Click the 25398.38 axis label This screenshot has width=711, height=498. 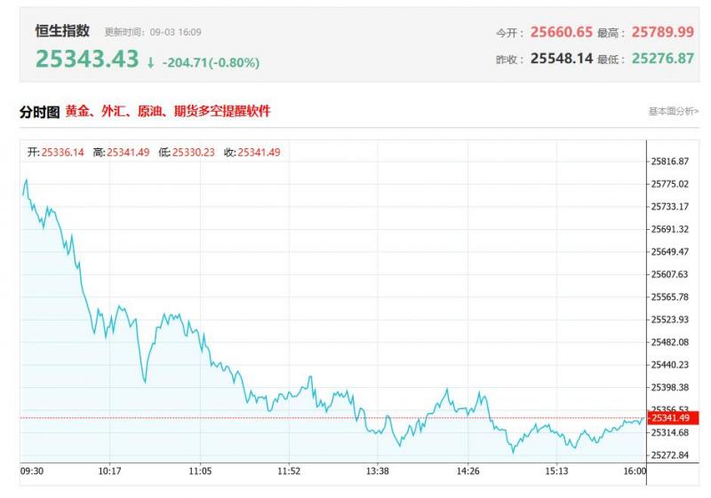[670, 388]
